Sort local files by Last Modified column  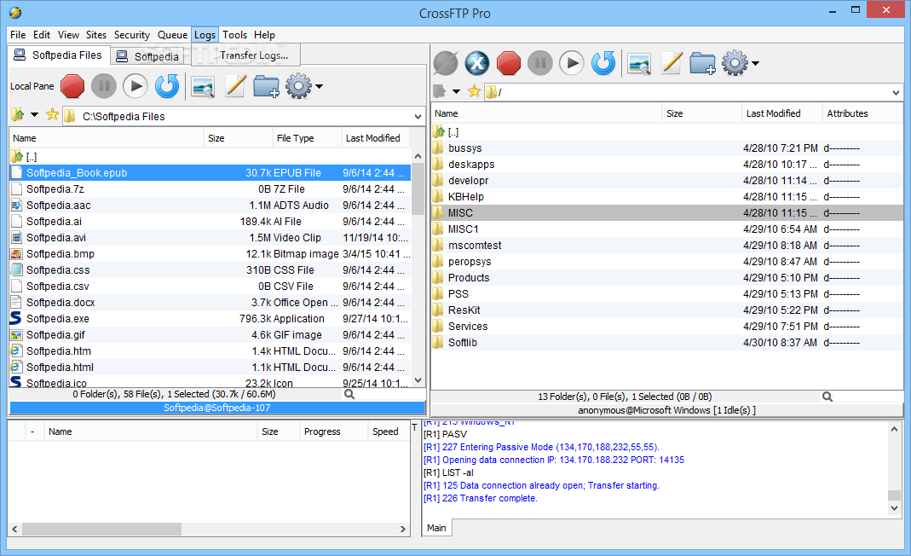coord(375,138)
